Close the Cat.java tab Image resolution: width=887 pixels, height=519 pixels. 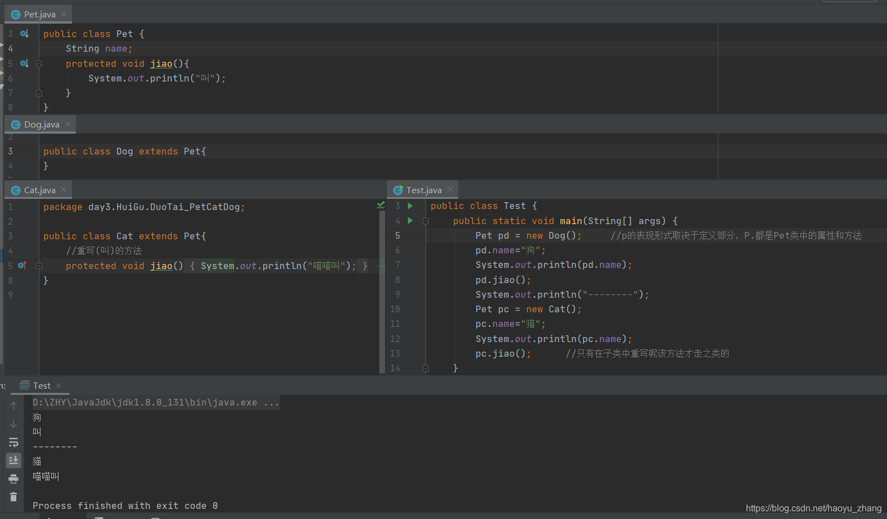[64, 190]
